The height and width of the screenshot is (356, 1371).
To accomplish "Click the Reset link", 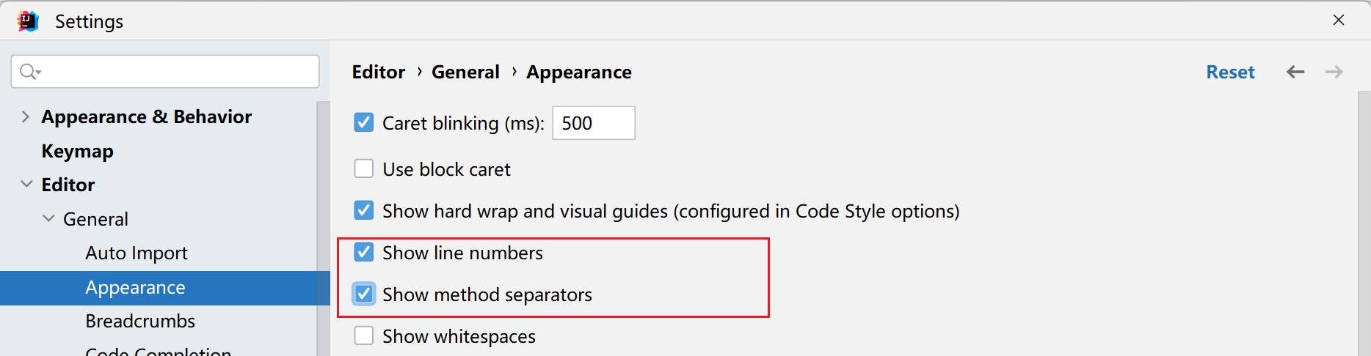I will (1230, 72).
